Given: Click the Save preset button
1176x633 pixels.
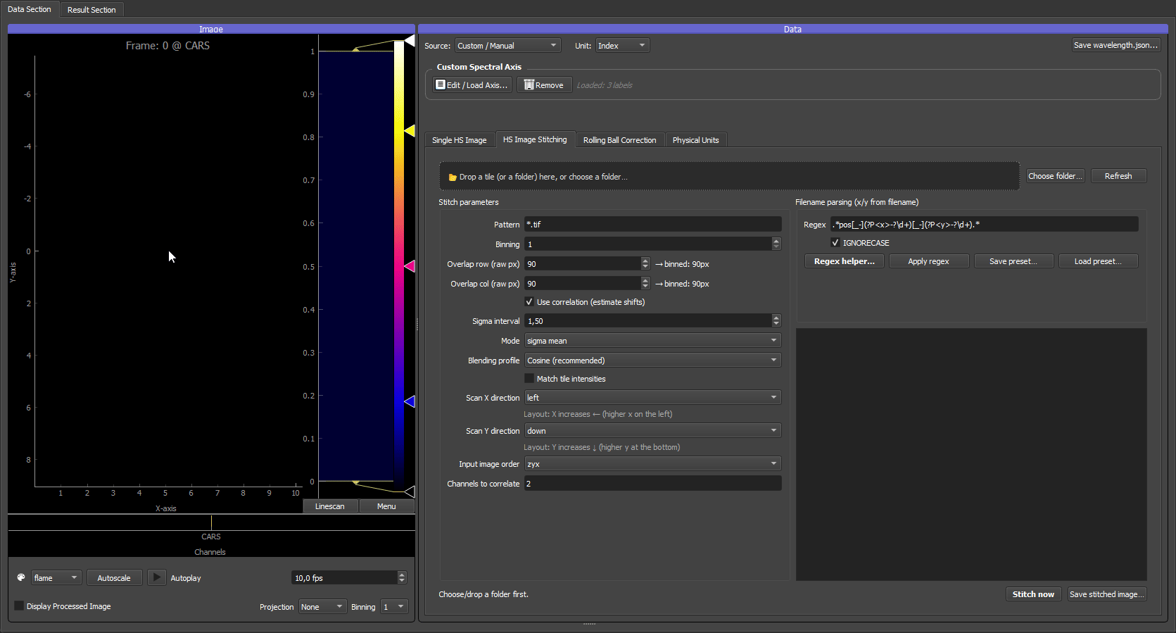Looking at the screenshot, I should 1013,261.
